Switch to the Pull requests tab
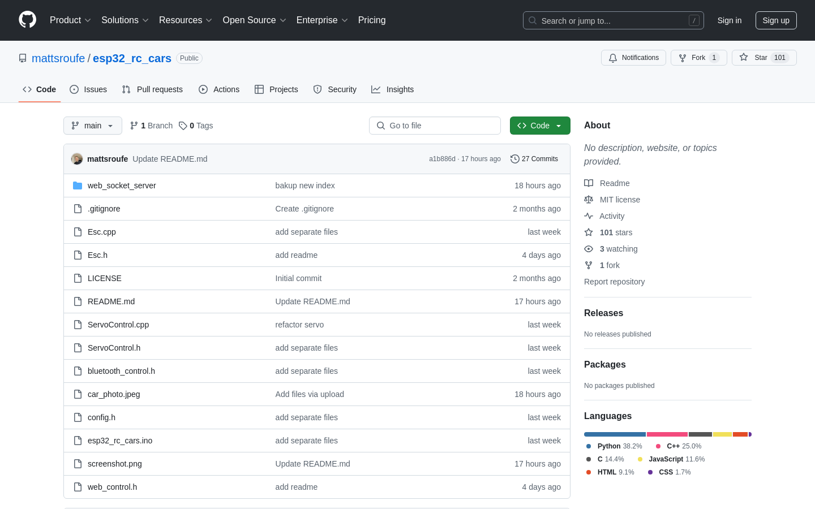Viewport: 815px width, 509px height. click(x=152, y=89)
